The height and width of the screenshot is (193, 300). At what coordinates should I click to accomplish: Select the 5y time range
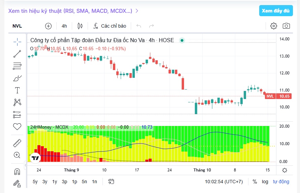point(35,182)
